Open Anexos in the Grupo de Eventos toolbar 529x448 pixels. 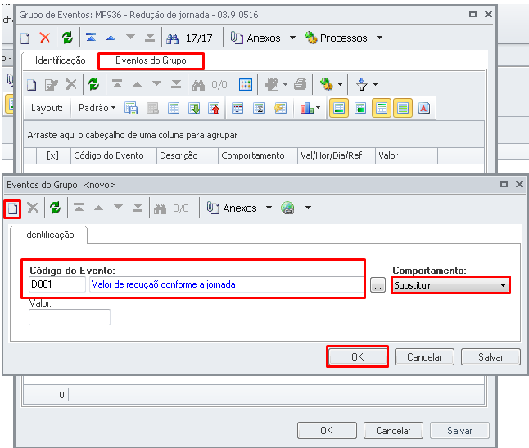click(x=255, y=38)
